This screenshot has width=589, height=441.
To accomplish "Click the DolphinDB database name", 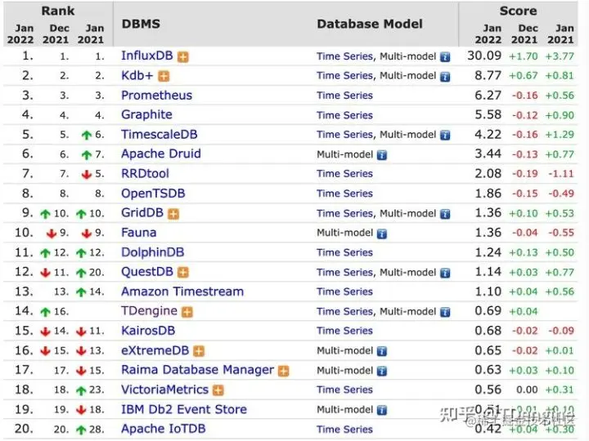I will pos(152,252).
